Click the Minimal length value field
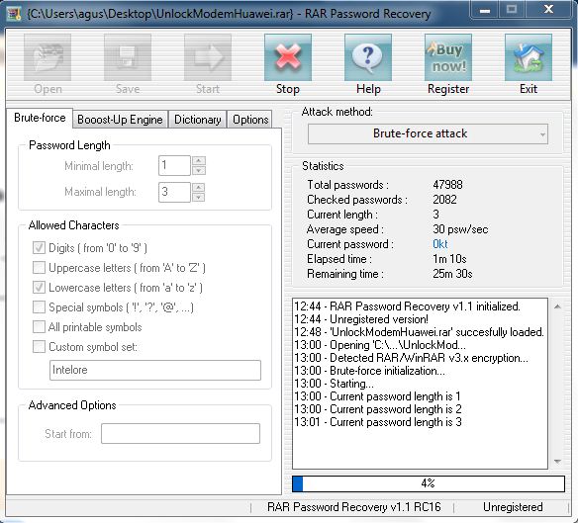This screenshot has width=578, height=523. coord(174,165)
